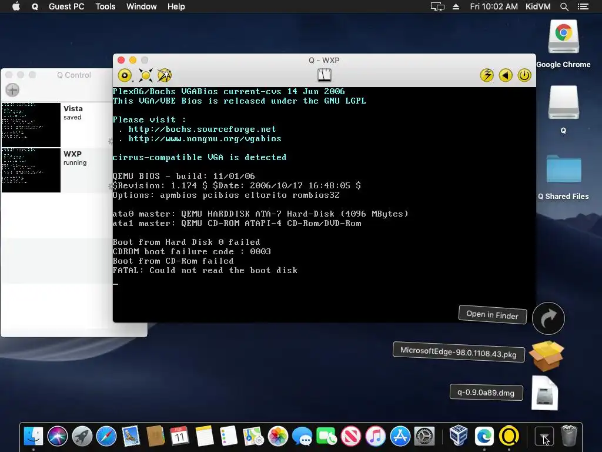Open the Q application menu
The image size is (602, 452).
point(35,6)
